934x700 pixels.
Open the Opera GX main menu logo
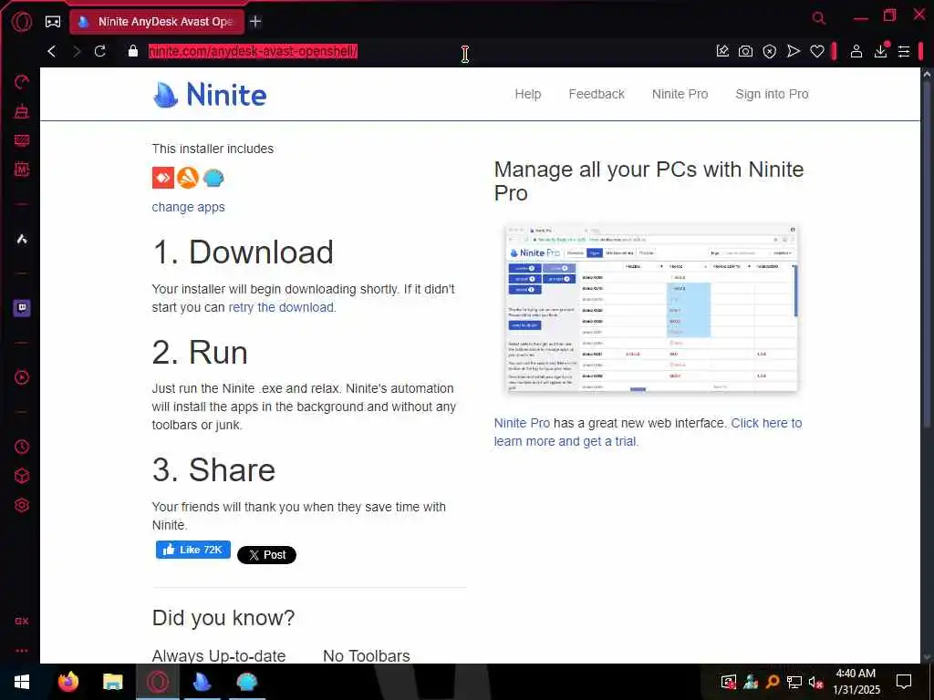pos(22,22)
